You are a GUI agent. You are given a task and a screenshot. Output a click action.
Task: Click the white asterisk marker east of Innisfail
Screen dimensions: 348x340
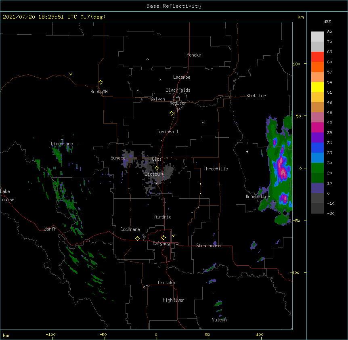(203, 122)
